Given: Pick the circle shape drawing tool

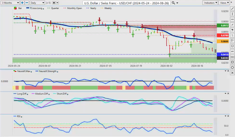Looking at the screenshot, I should click(232, 67).
